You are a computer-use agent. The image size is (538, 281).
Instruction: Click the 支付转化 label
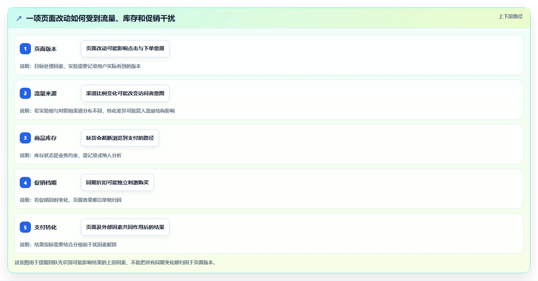(x=45, y=227)
